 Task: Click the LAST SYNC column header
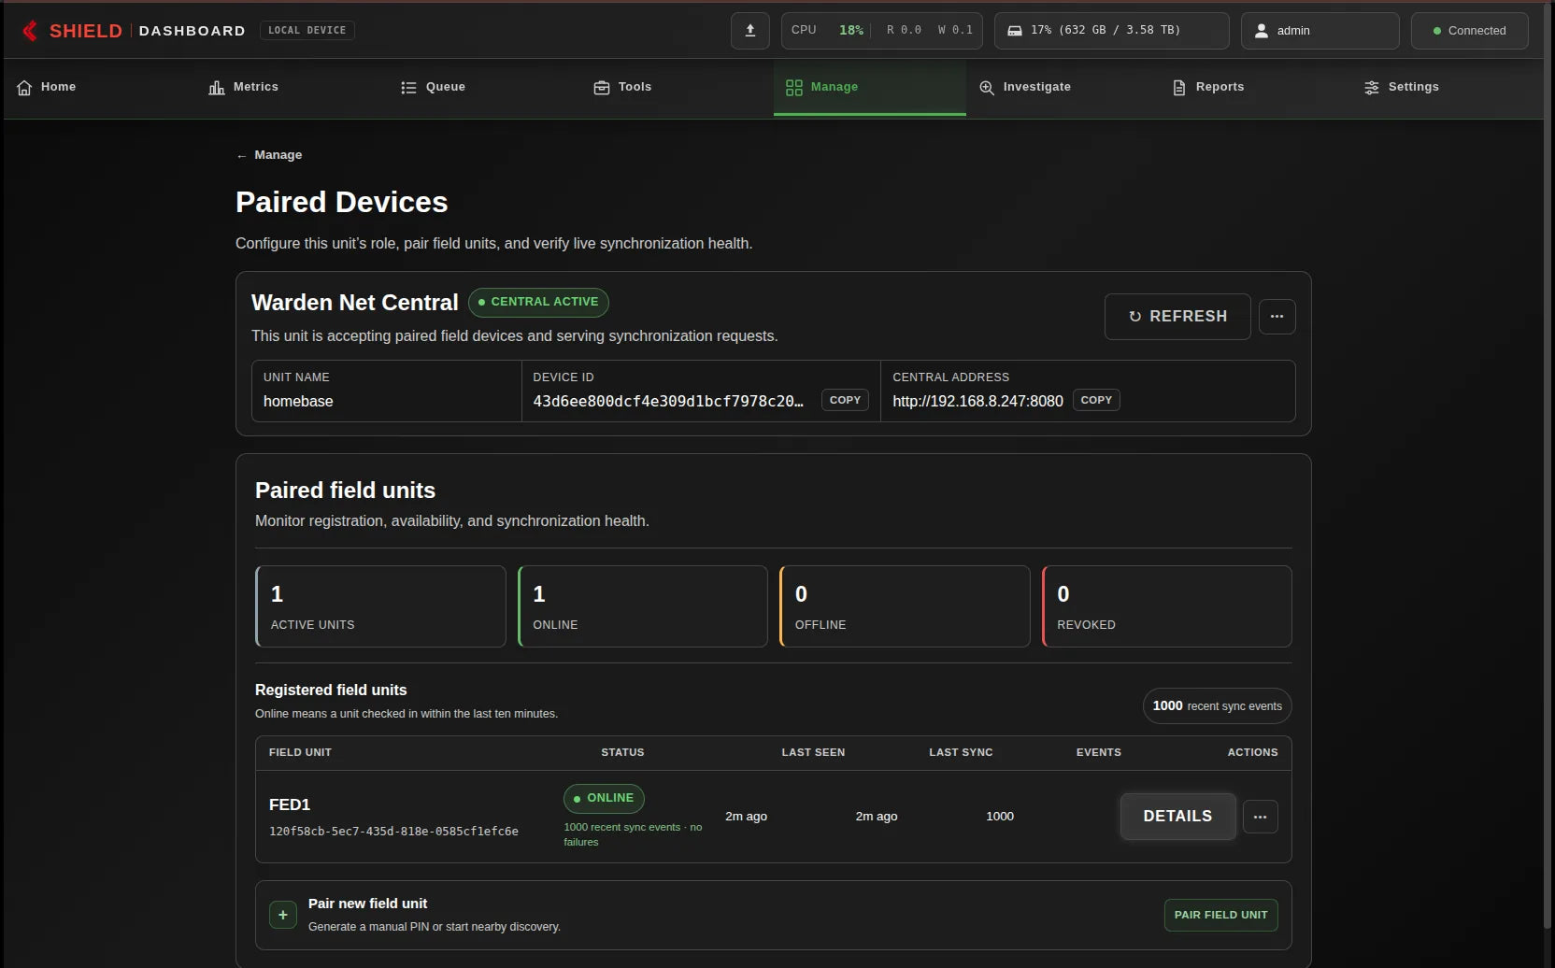[961, 752]
